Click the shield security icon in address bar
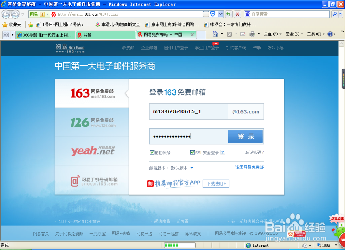This screenshot has height=250, width=345. click(213, 14)
